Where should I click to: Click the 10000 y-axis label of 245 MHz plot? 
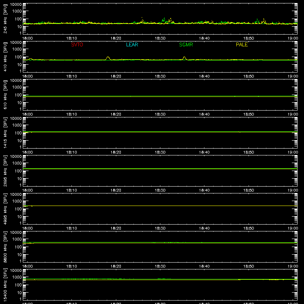(16, 5)
